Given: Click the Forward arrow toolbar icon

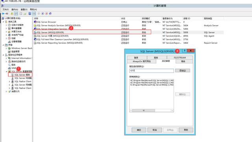Looking at the screenshot, I should coord(7,14).
